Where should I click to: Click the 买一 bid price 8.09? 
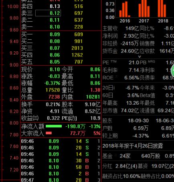[55, 34]
